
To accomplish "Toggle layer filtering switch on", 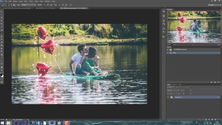I will [191, 87].
